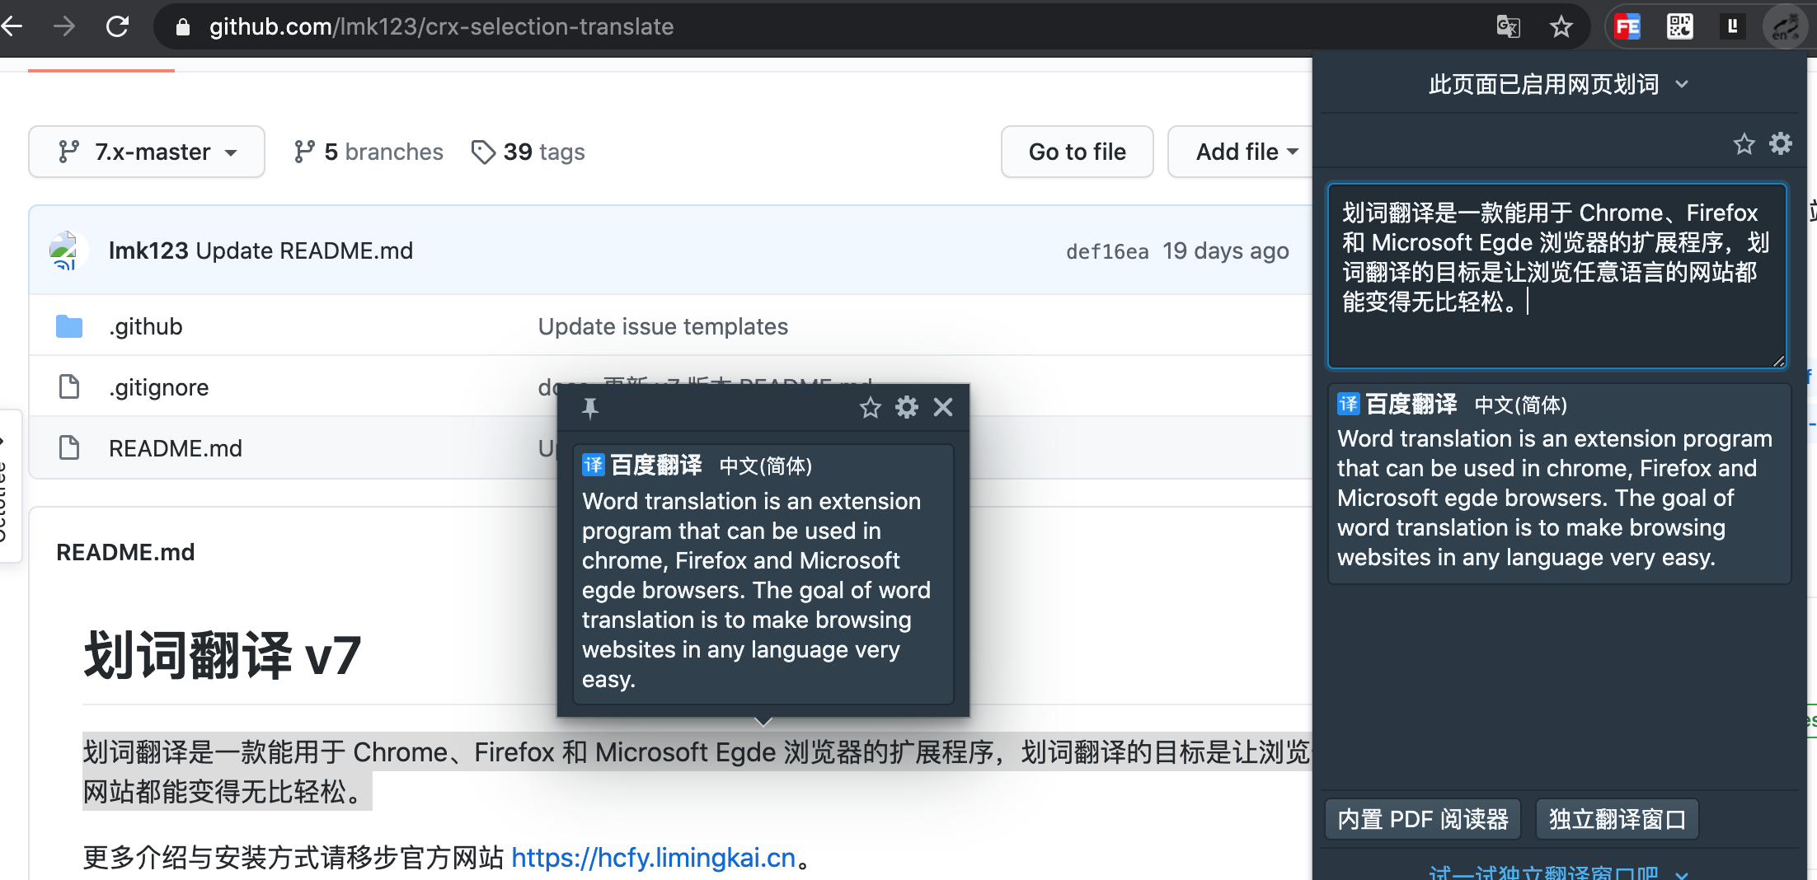This screenshot has height=880, width=1817.
Task: Click the README.md title above the readme
Action: (x=125, y=552)
